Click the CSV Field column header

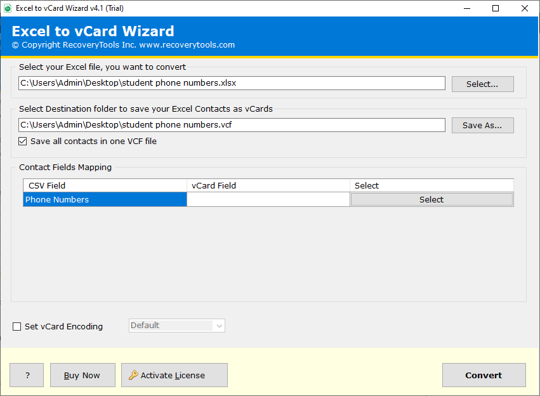tap(105, 185)
